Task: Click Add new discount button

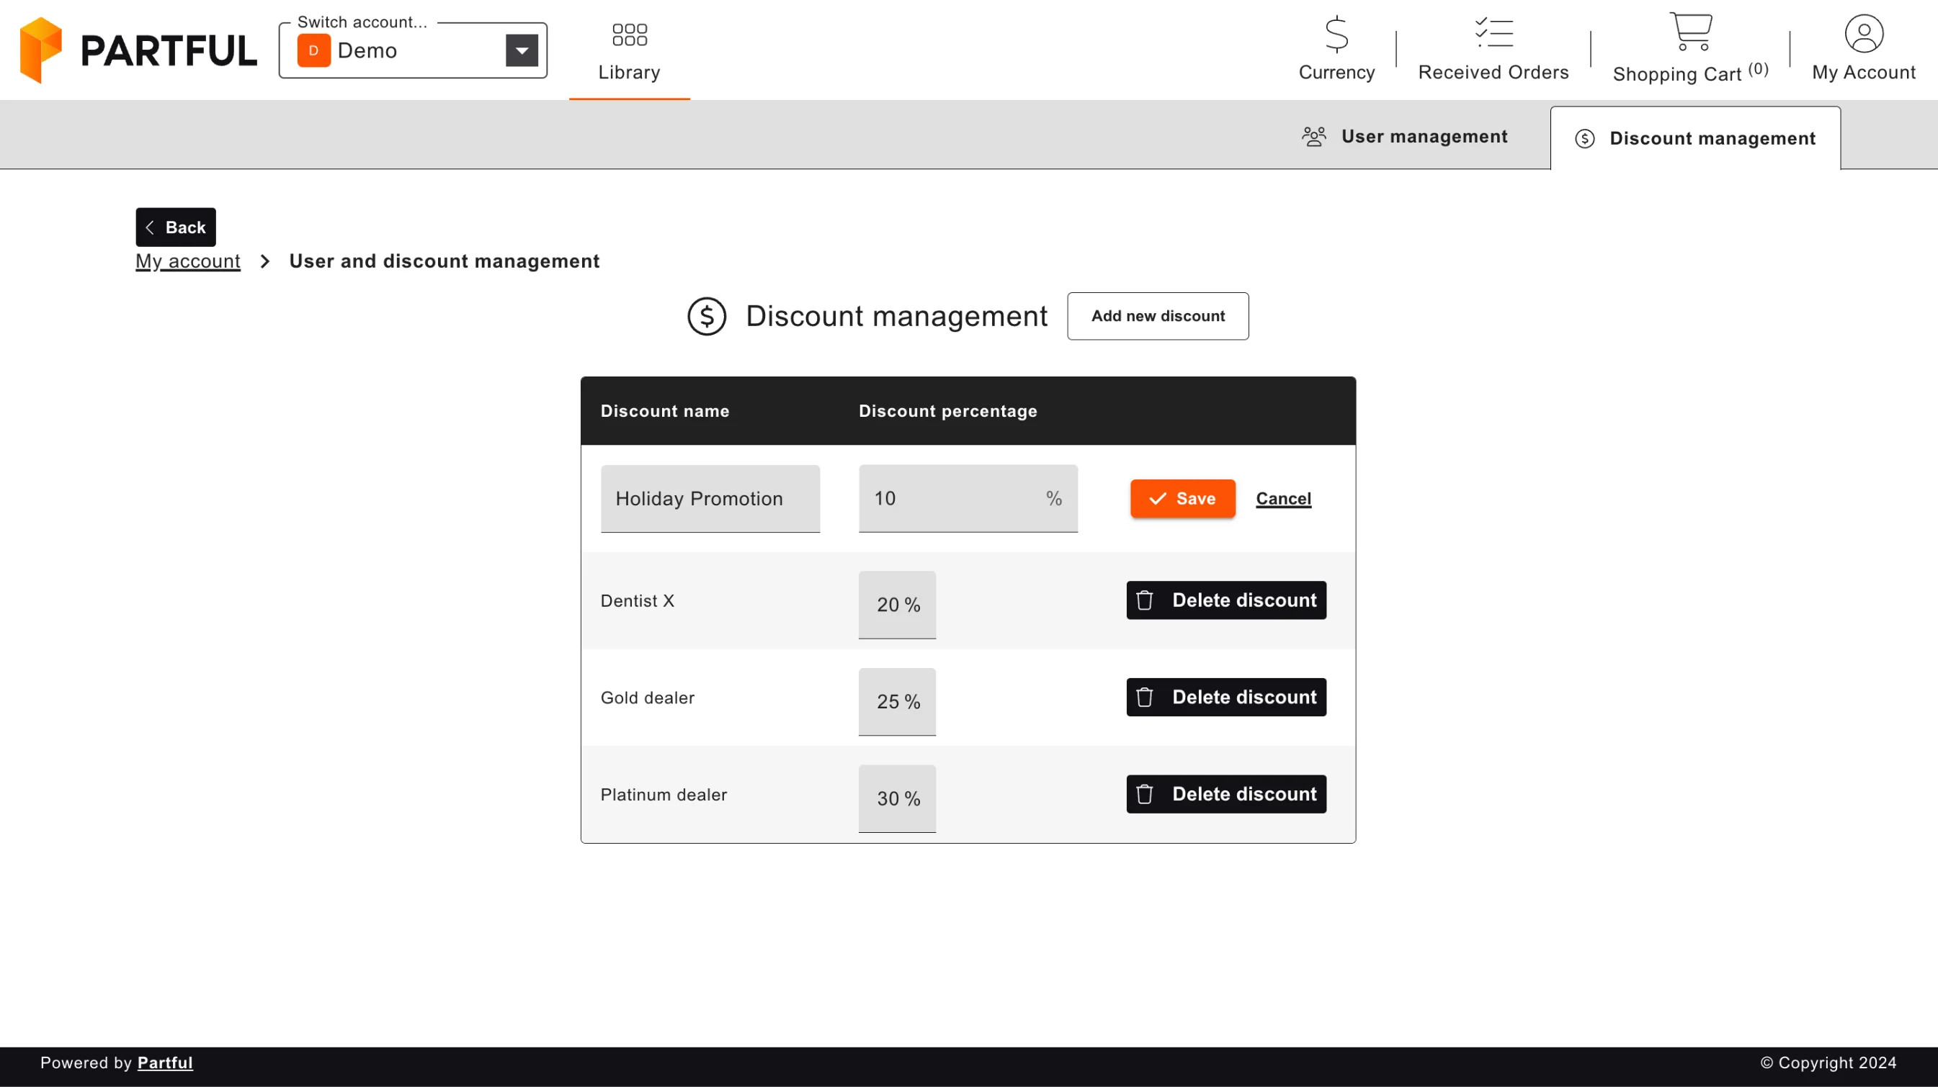Action: click(1158, 317)
